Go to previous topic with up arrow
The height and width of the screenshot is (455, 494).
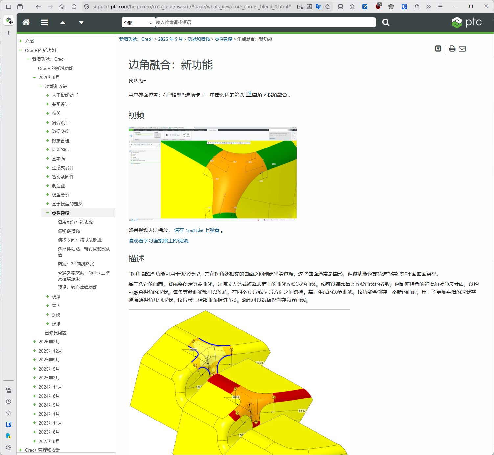(x=63, y=23)
